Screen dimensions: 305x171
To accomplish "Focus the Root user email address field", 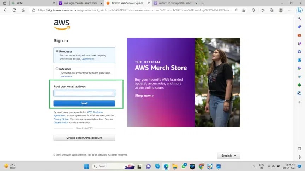I will (x=84, y=93).
